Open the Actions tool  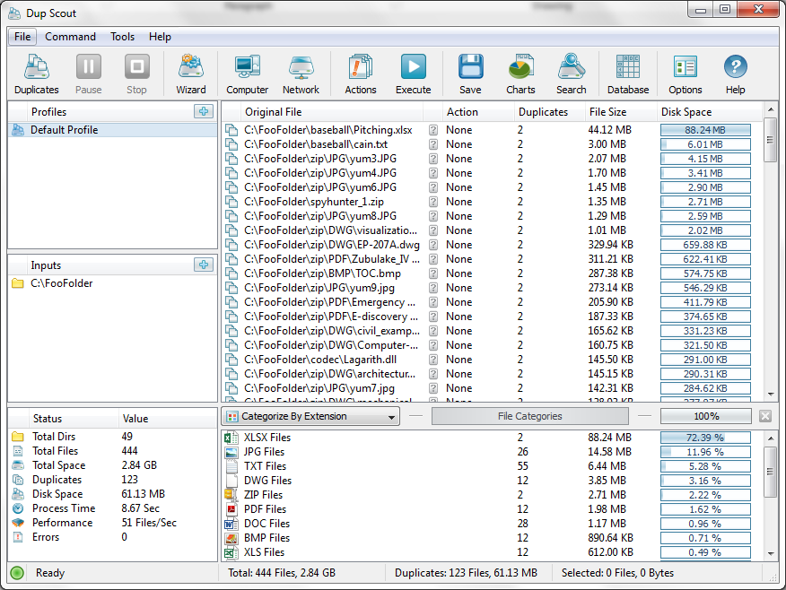click(361, 74)
